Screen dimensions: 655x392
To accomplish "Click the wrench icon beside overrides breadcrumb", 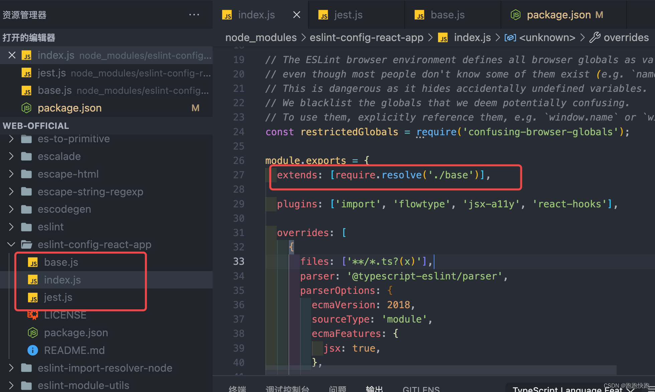I will pyautogui.click(x=595, y=37).
